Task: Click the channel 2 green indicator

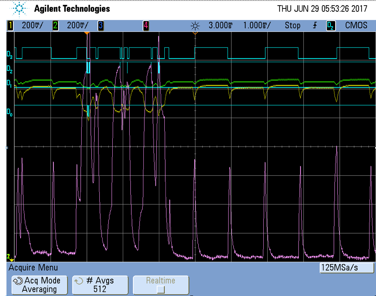Action: pyautogui.click(x=55, y=25)
